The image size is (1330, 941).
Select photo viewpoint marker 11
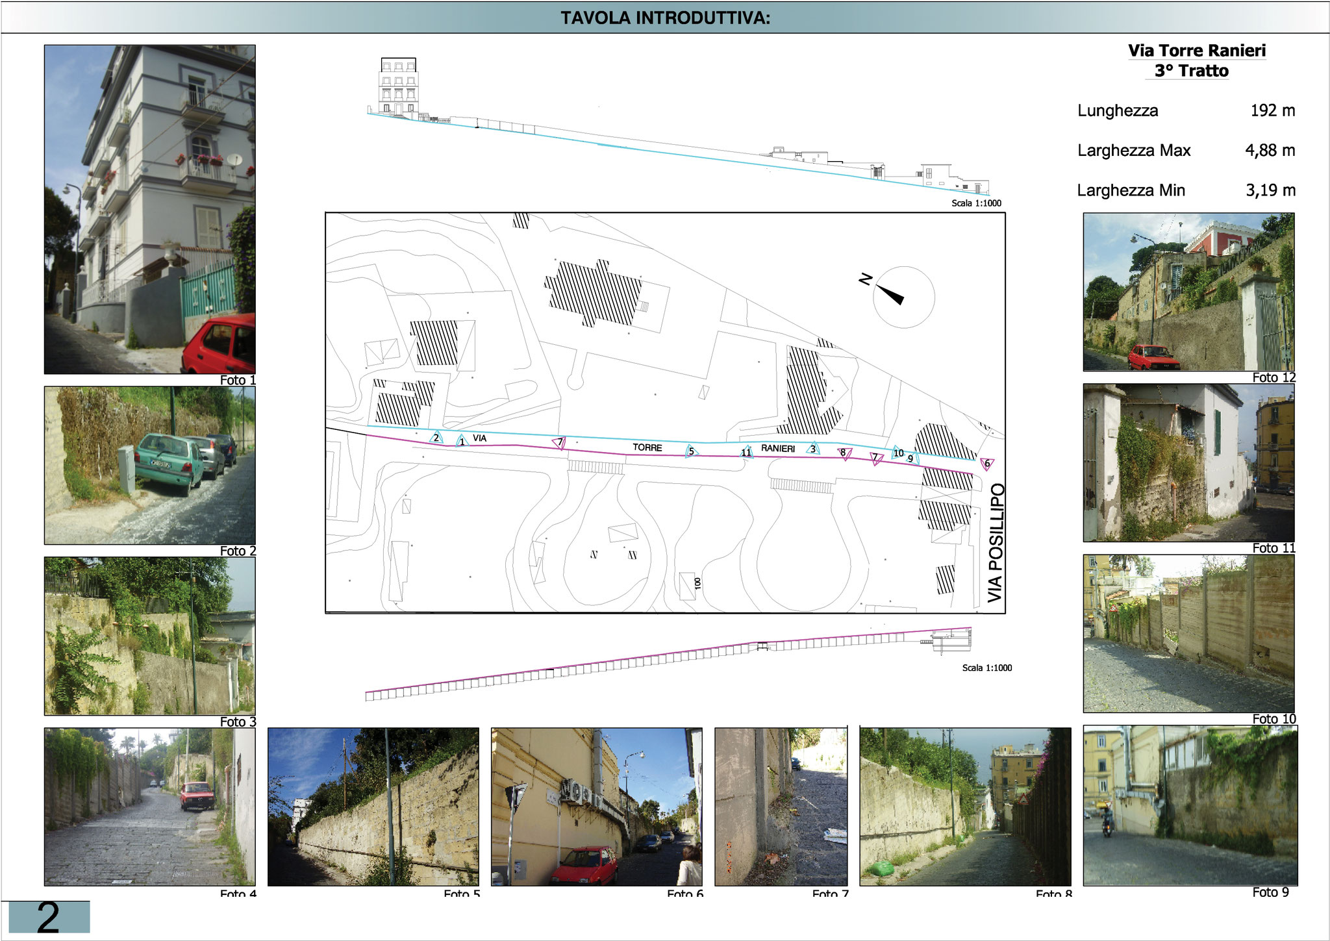point(746,453)
